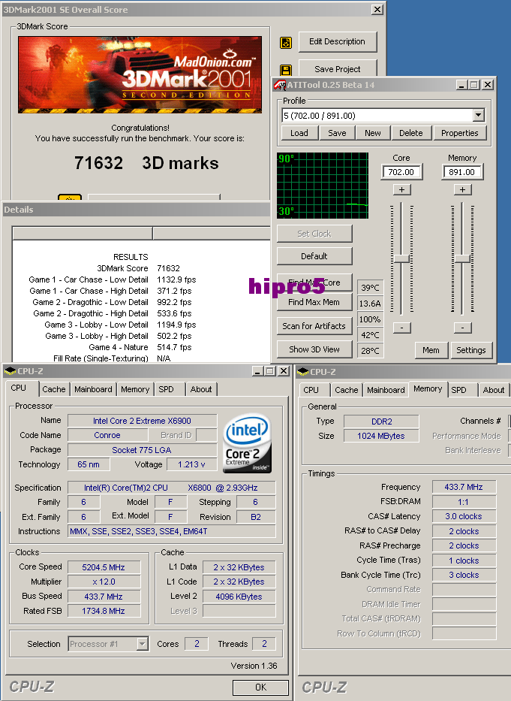Screen dimensions: 511x701
Task: Close the 3DMark2001 Overall Score window
Action: 377,9
